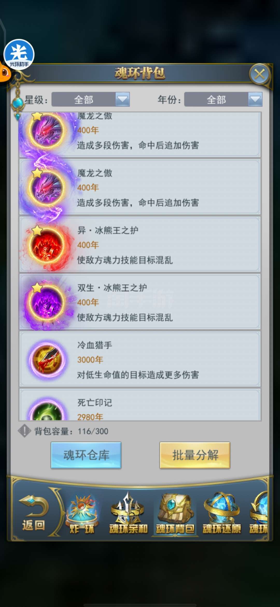The height and width of the screenshot is (607, 280).
Task: Click the 批量分解 batch decompose button
Action: tap(195, 455)
